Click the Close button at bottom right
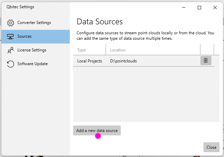 (x=211, y=147)
